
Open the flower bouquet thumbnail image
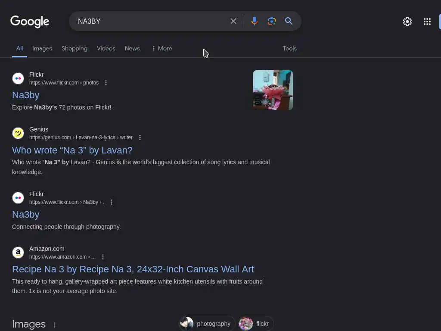273,90
